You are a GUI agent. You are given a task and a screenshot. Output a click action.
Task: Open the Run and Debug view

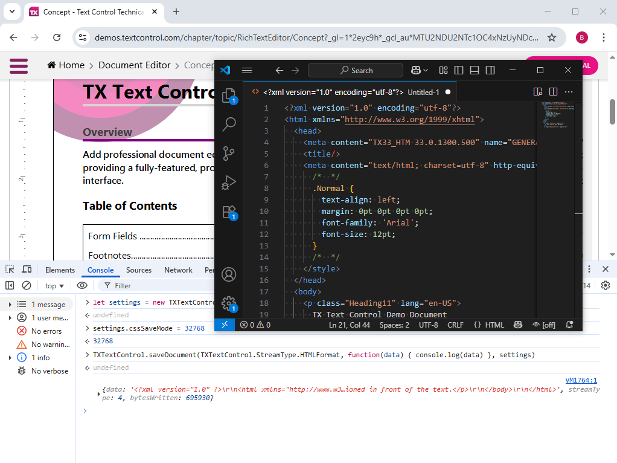tap(229, 182)
